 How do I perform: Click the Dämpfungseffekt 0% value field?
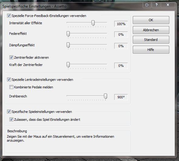tap(121, 46)
